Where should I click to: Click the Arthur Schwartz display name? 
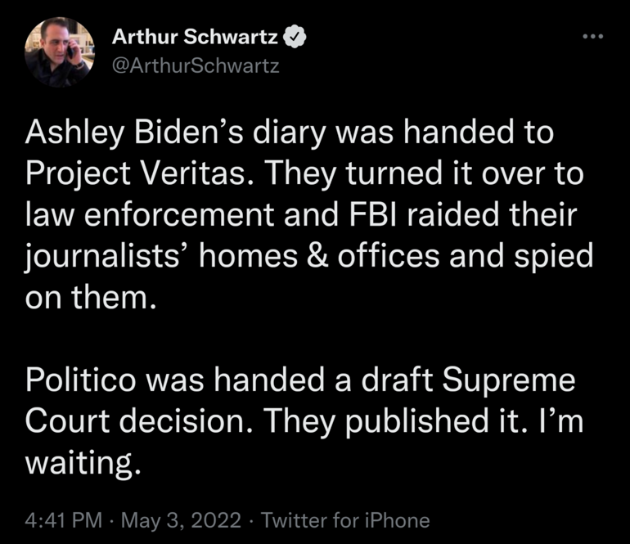pyautogui.click(x=195, y=38)
